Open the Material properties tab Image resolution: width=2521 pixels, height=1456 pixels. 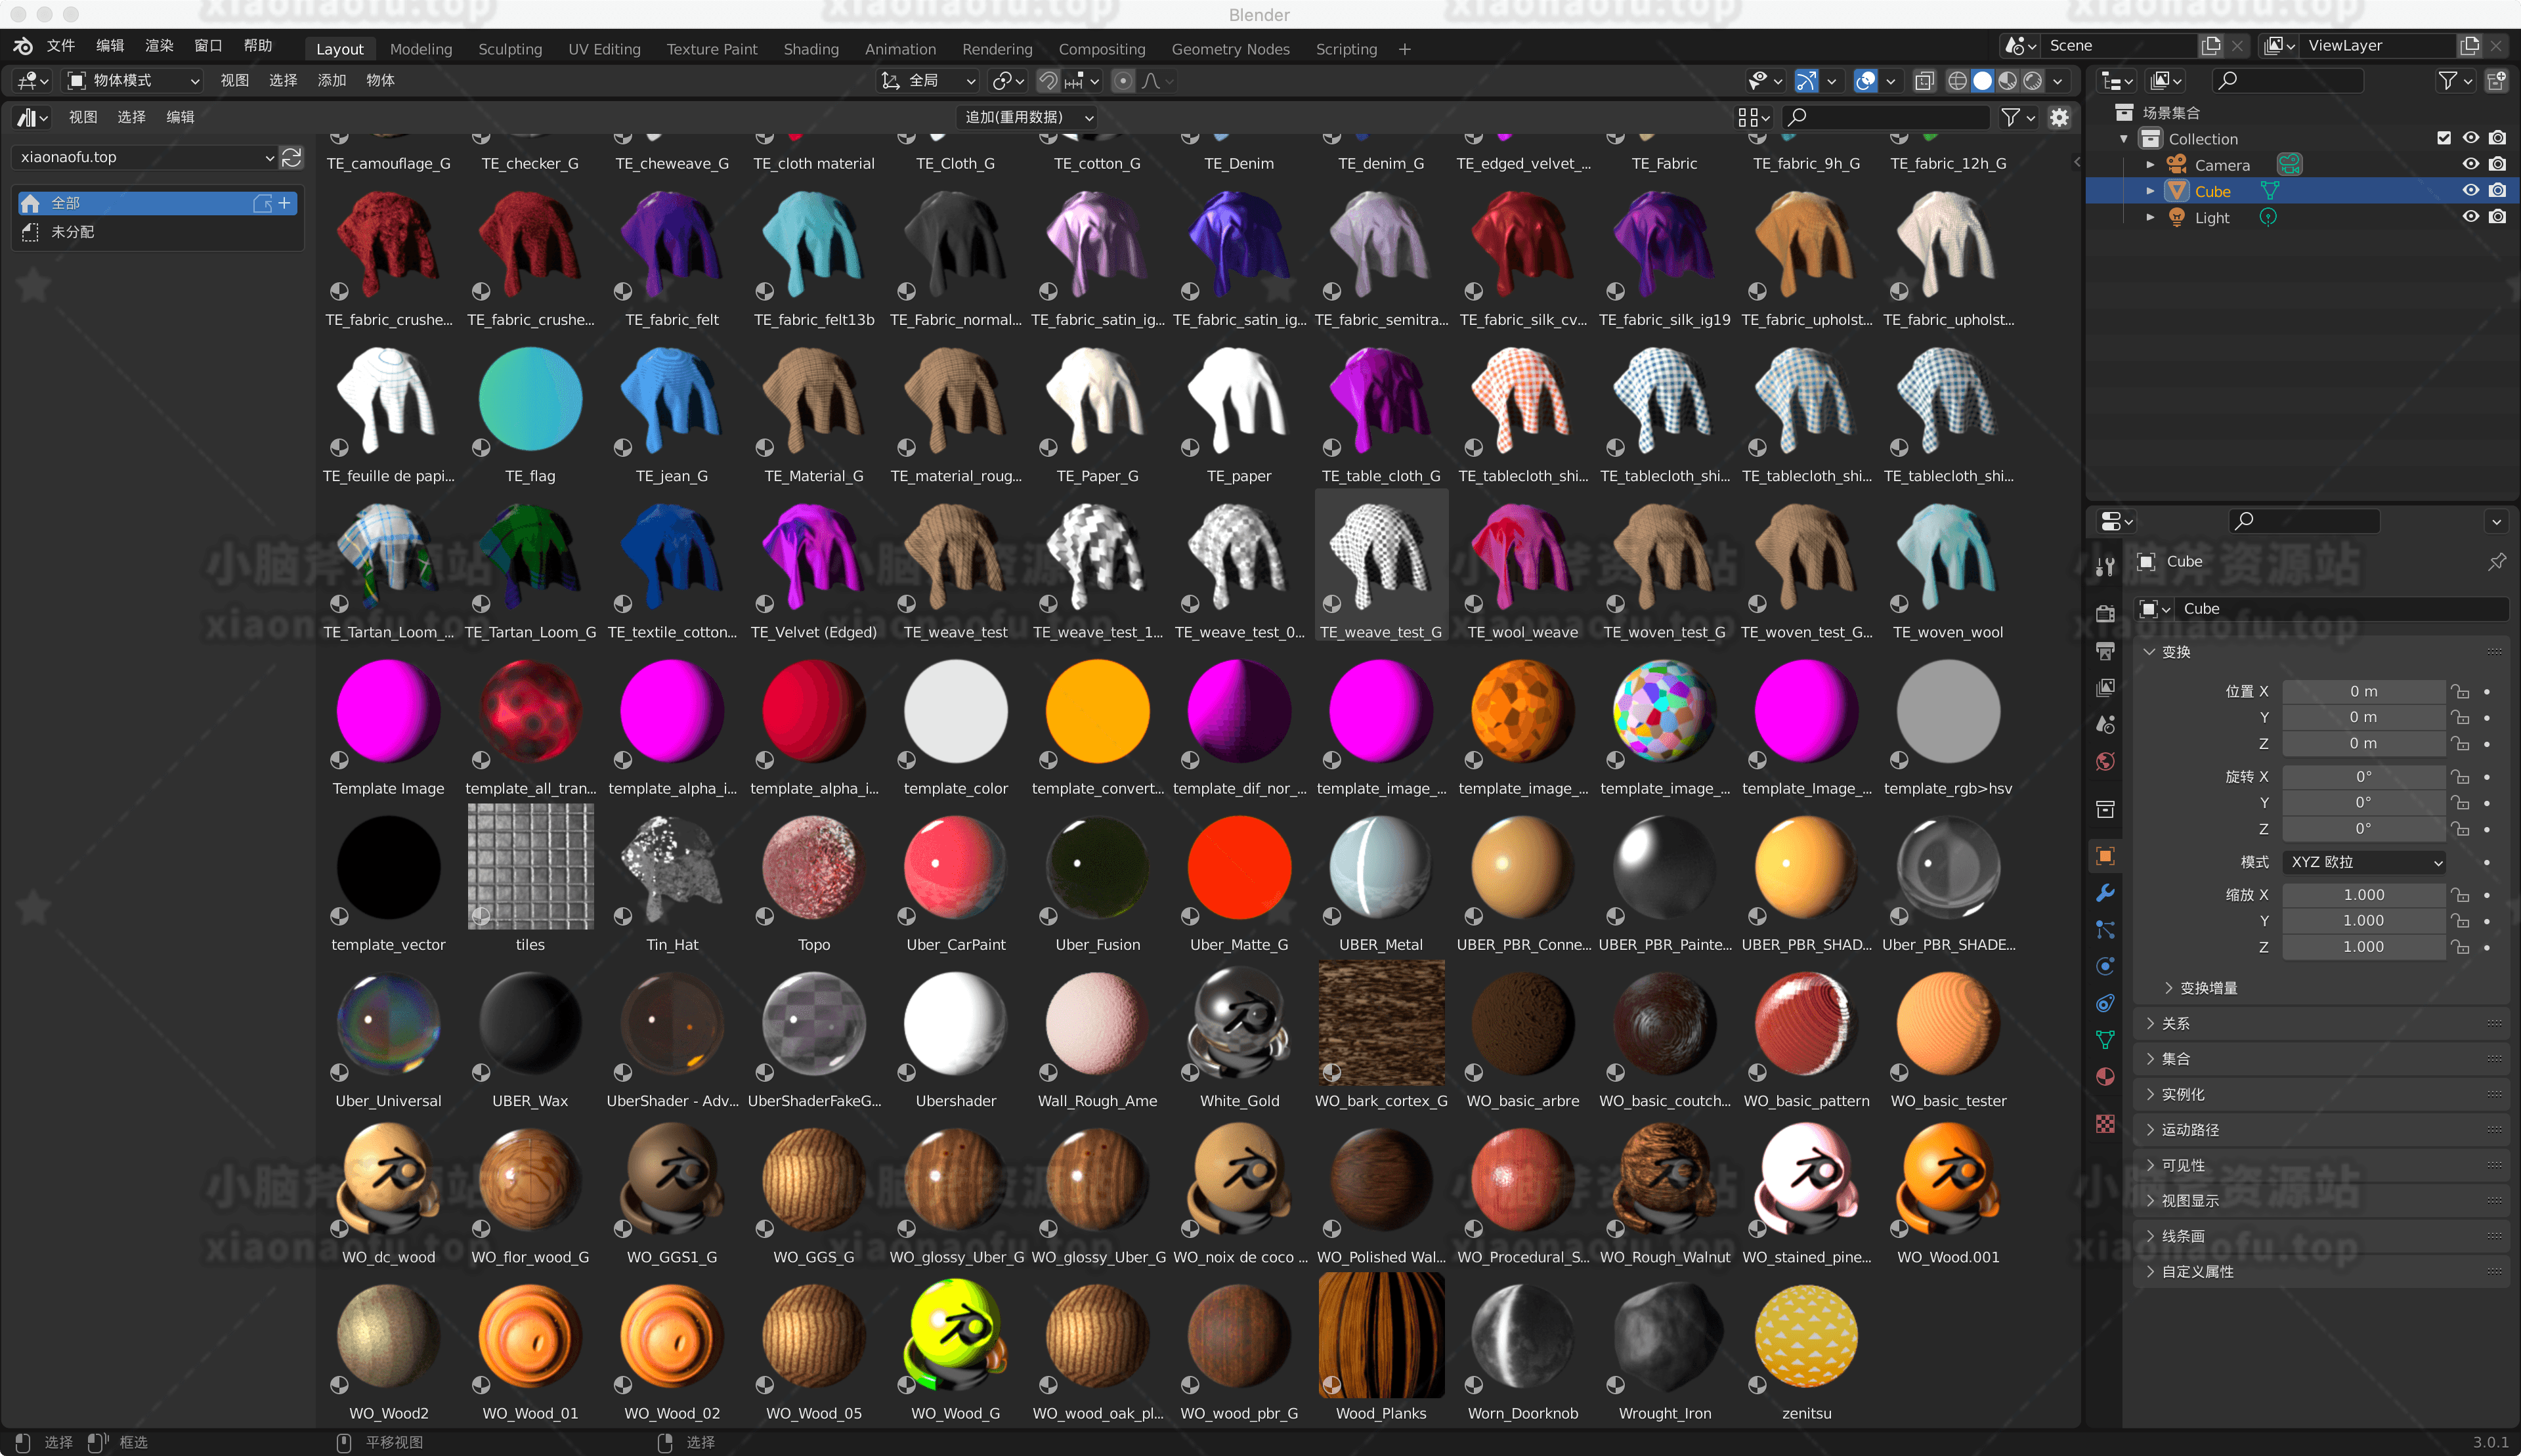pyautogui.click(x=2105, y=1076)
